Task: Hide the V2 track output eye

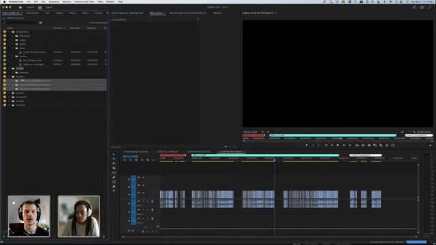Action: coord(143,185)
